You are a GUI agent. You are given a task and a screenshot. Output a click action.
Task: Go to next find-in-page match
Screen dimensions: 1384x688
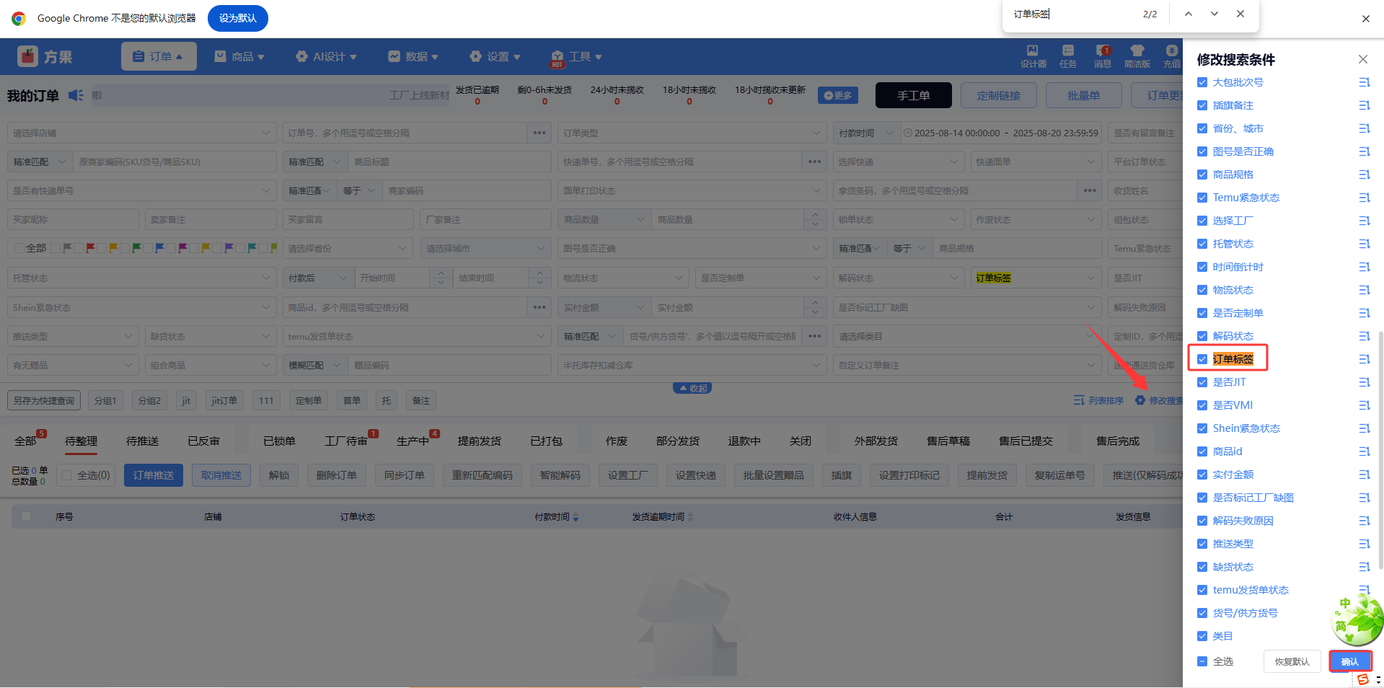(x=1215, y=14)
